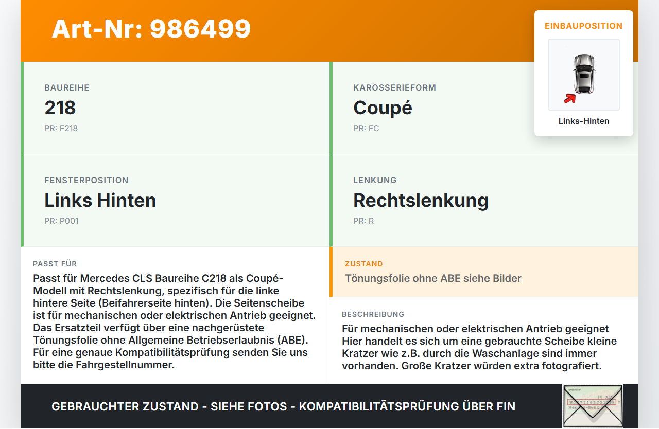
Task: Click the Zustand Tönungsfolie ohne ABE box
Action: (x=484, y=272)
